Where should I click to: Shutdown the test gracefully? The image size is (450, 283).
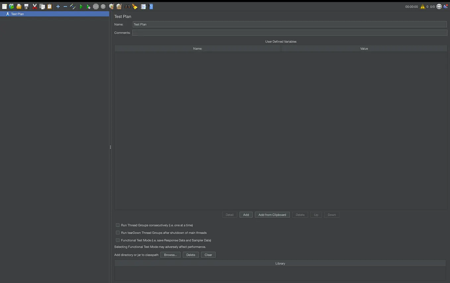click(103, 6)
